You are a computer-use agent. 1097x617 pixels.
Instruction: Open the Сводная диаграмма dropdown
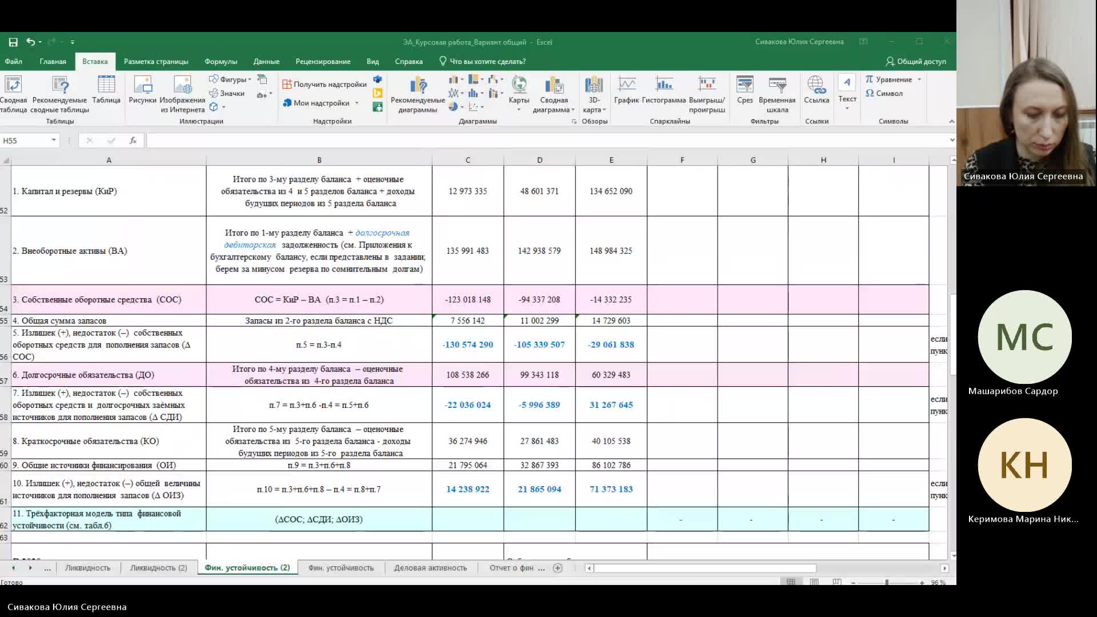[554, 94]
